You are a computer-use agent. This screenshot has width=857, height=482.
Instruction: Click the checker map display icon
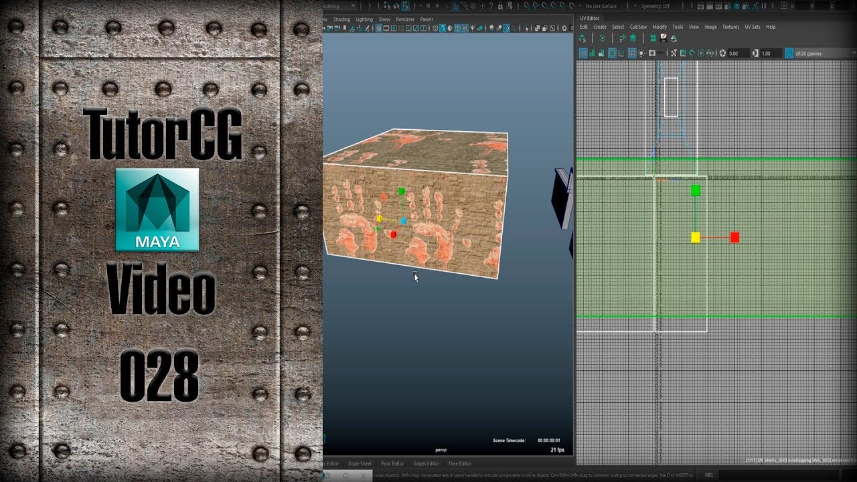click(x=674, y=53)
